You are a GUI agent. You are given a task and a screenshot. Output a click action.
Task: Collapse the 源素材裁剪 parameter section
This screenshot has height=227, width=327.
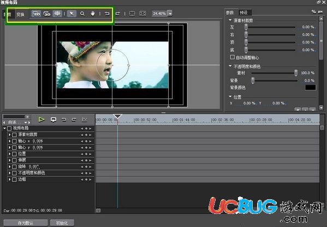(230, 20)
